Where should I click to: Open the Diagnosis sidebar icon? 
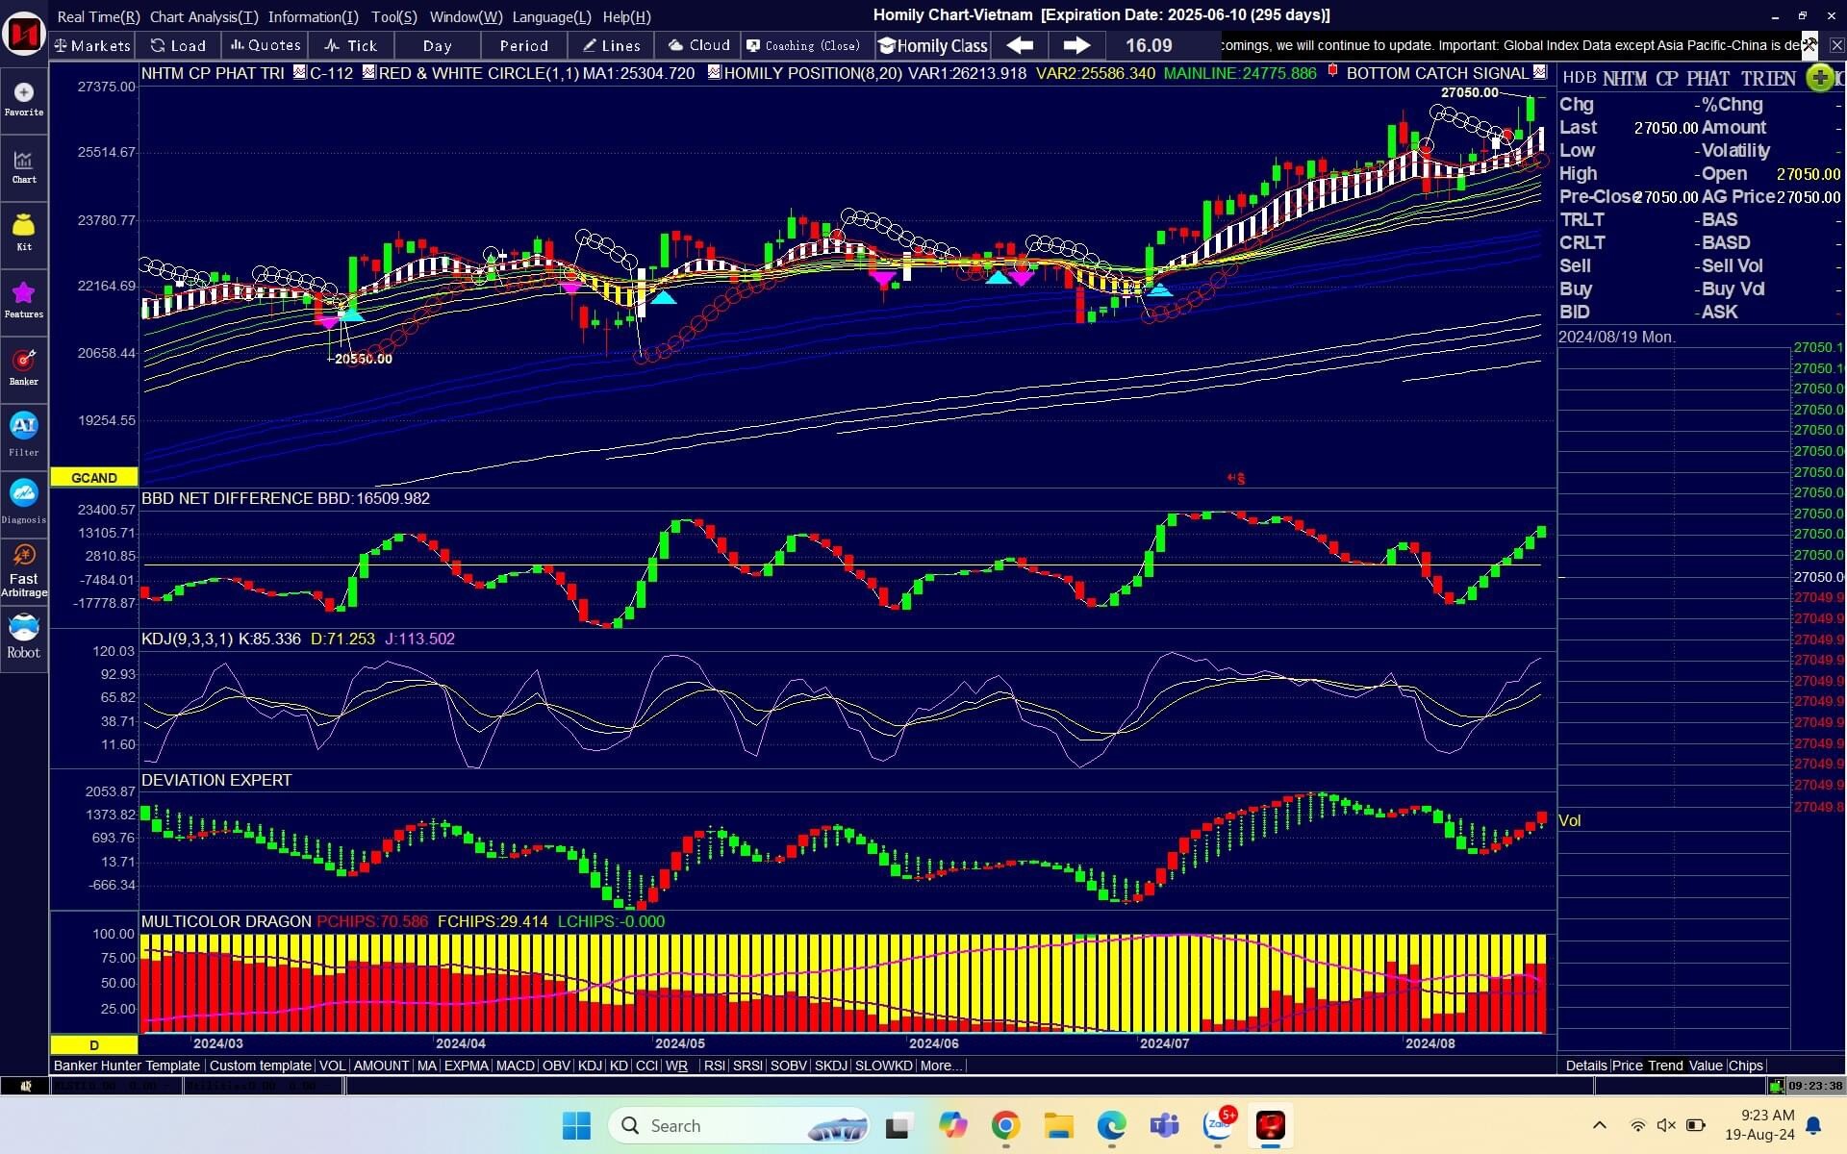23,501
